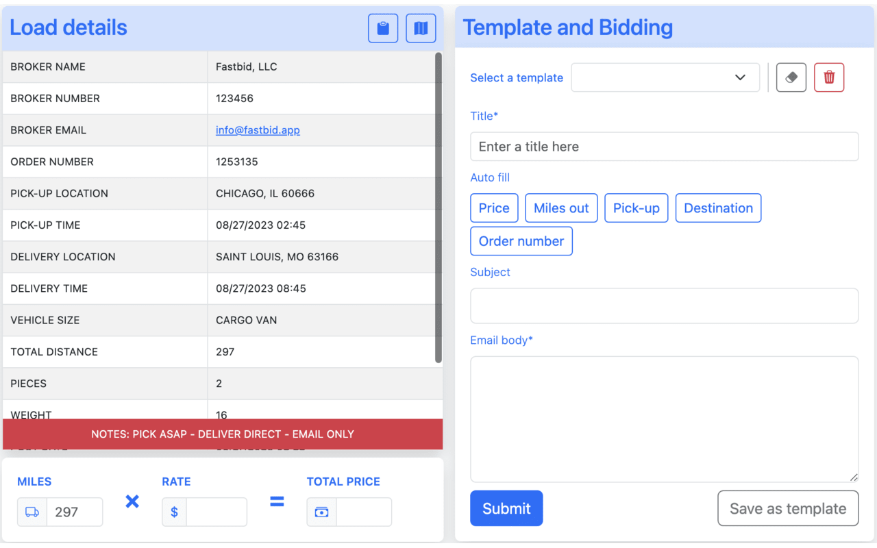The image size is (877, 548).
Task: Delete the selected template via trash icon
Action: tap(829, 77)
